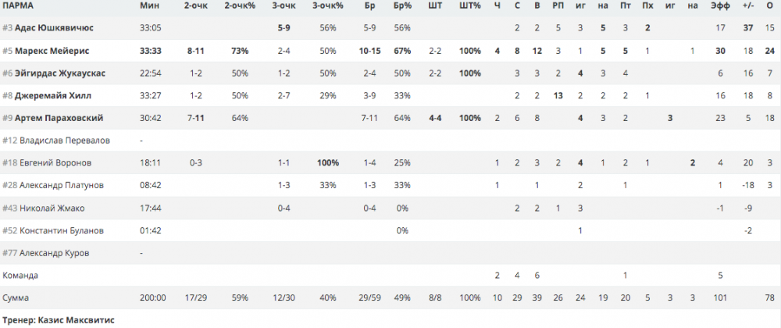Click the +/- column header
This screenshot has width=781, height=328.
(x=747, y=6)
